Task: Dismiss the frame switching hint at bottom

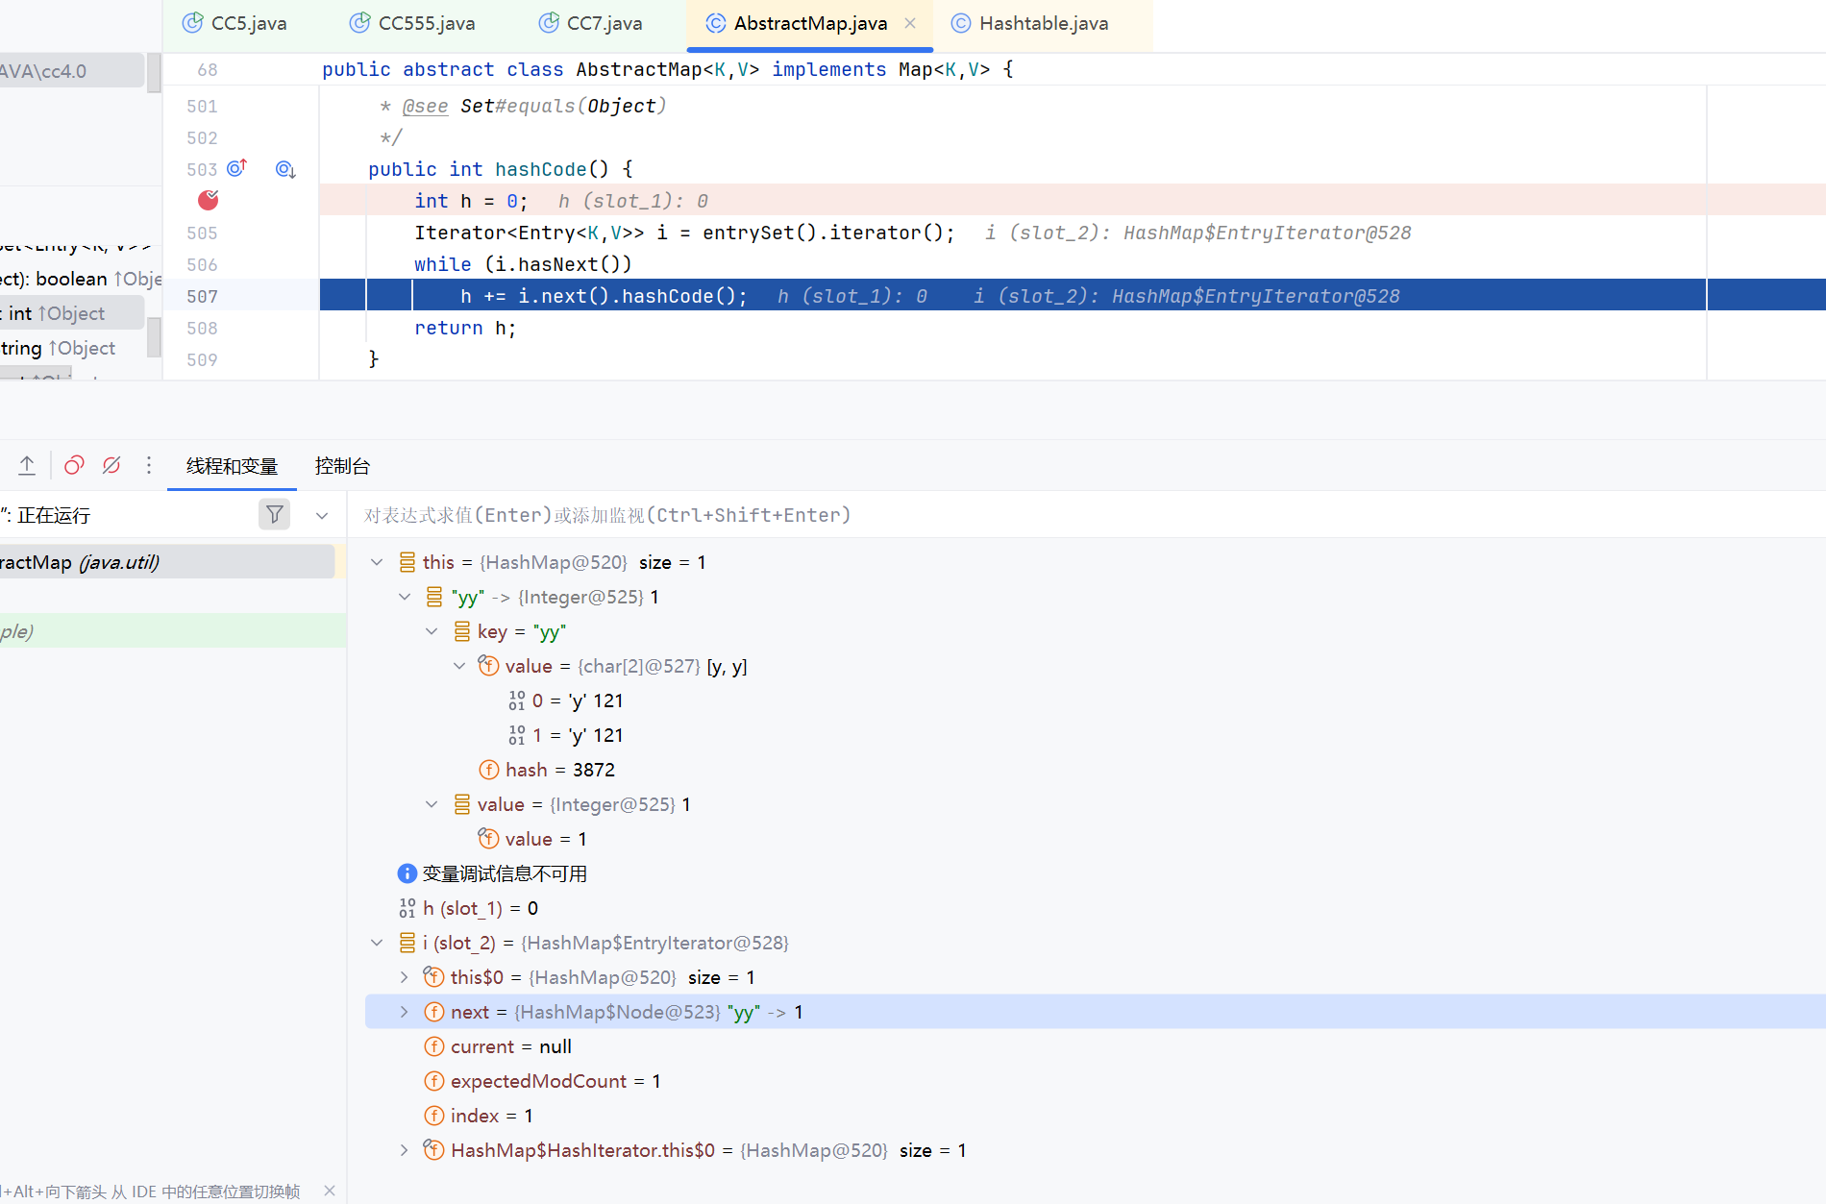Action: click(x=330, y=1191)
